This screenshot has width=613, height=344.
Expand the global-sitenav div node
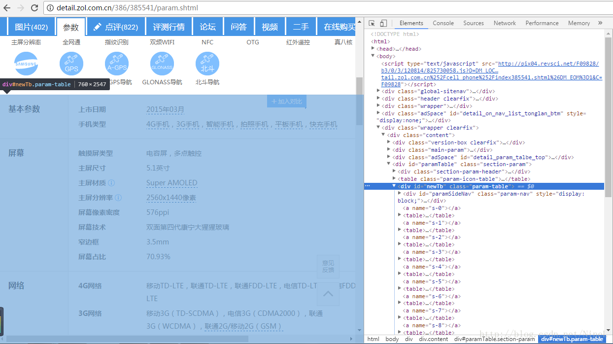coord(378,91)
